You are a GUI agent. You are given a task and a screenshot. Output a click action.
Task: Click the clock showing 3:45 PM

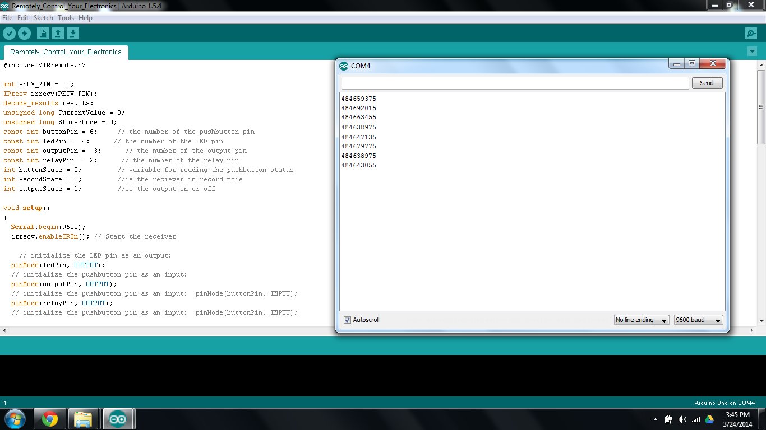(737, 415)
